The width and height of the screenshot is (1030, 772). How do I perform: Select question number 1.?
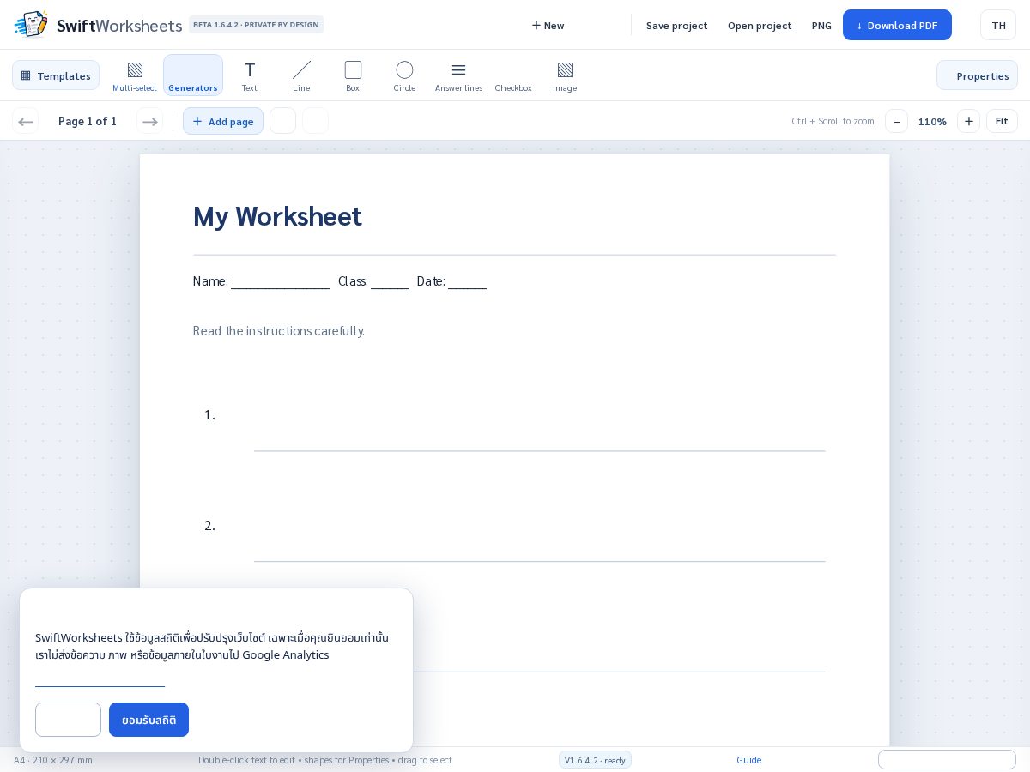tap(209, 415)
